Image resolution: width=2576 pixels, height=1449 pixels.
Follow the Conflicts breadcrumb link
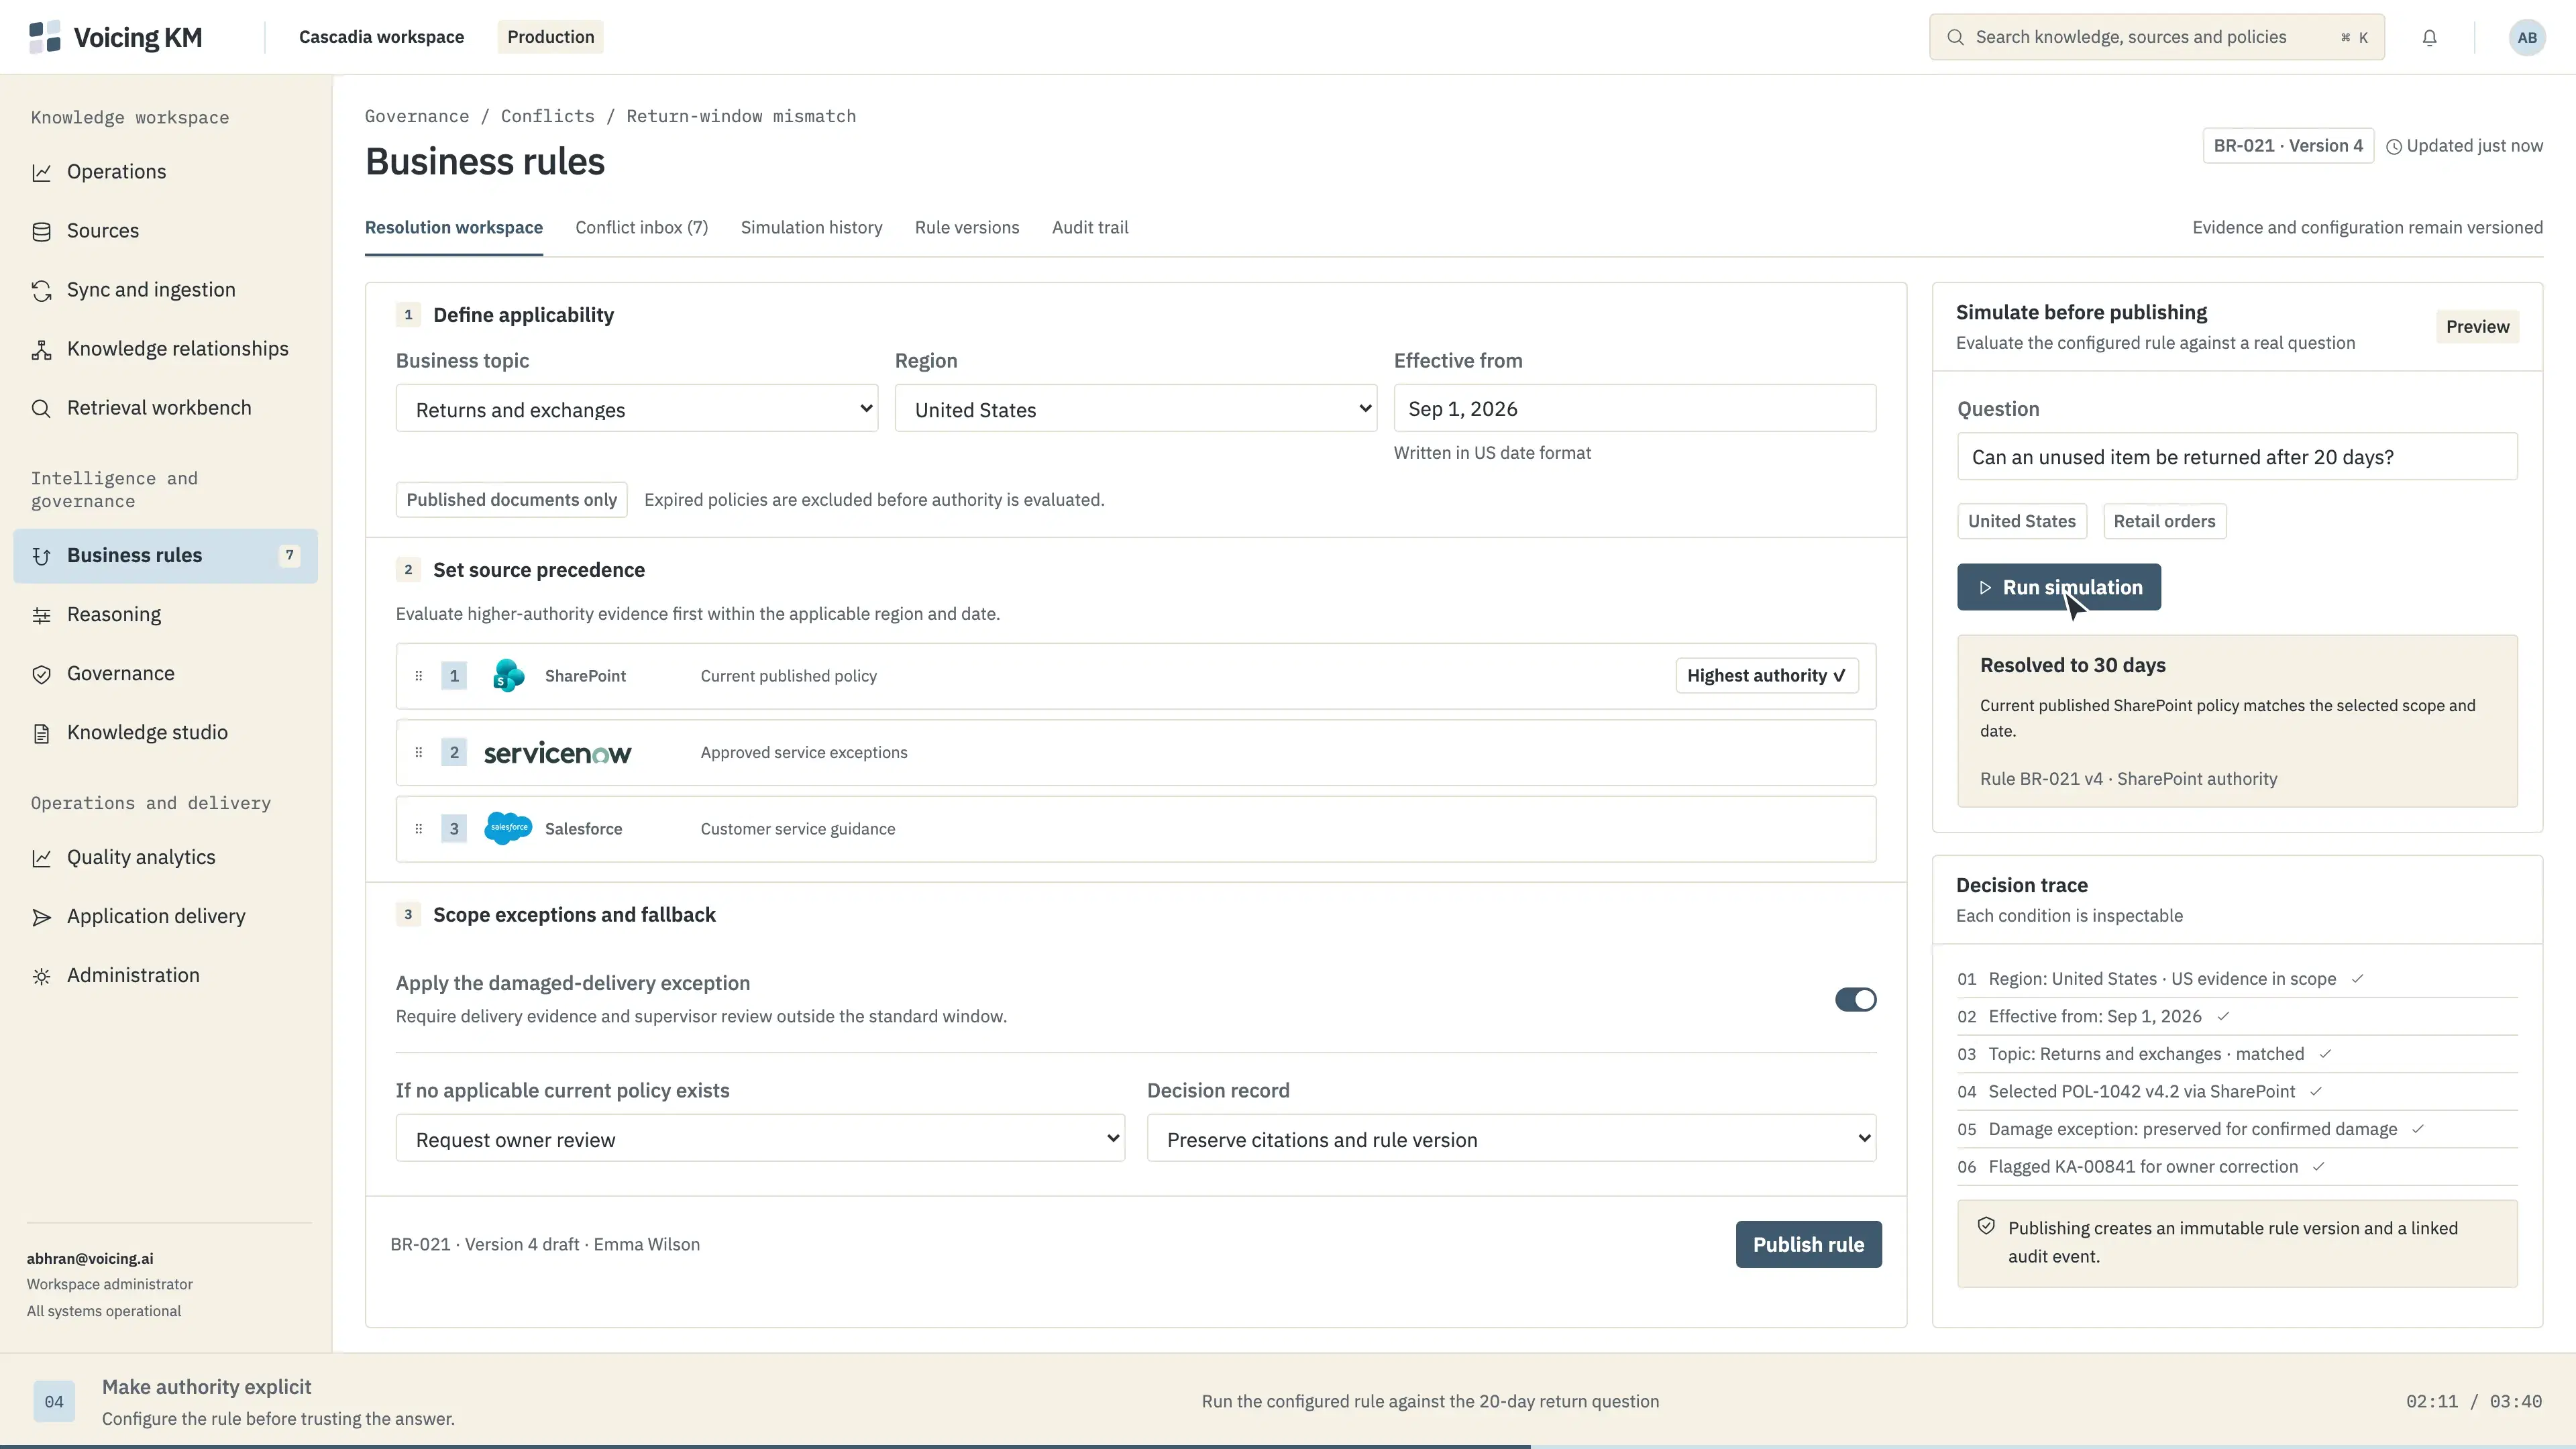click(547, 116)
